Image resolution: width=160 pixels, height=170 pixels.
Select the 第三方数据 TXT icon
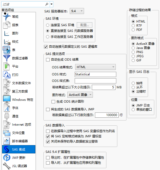(x=7, y=91)
